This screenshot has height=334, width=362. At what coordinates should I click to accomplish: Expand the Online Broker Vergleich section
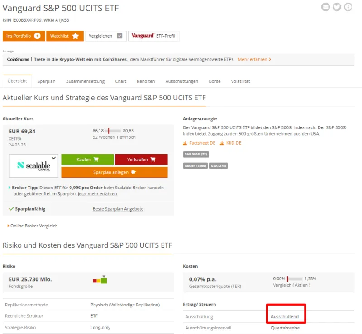coord(33,226)
